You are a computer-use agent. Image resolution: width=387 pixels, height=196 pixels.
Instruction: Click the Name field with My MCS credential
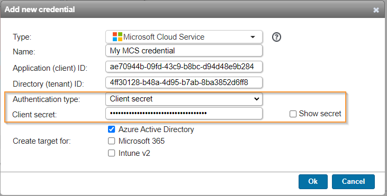184,51
